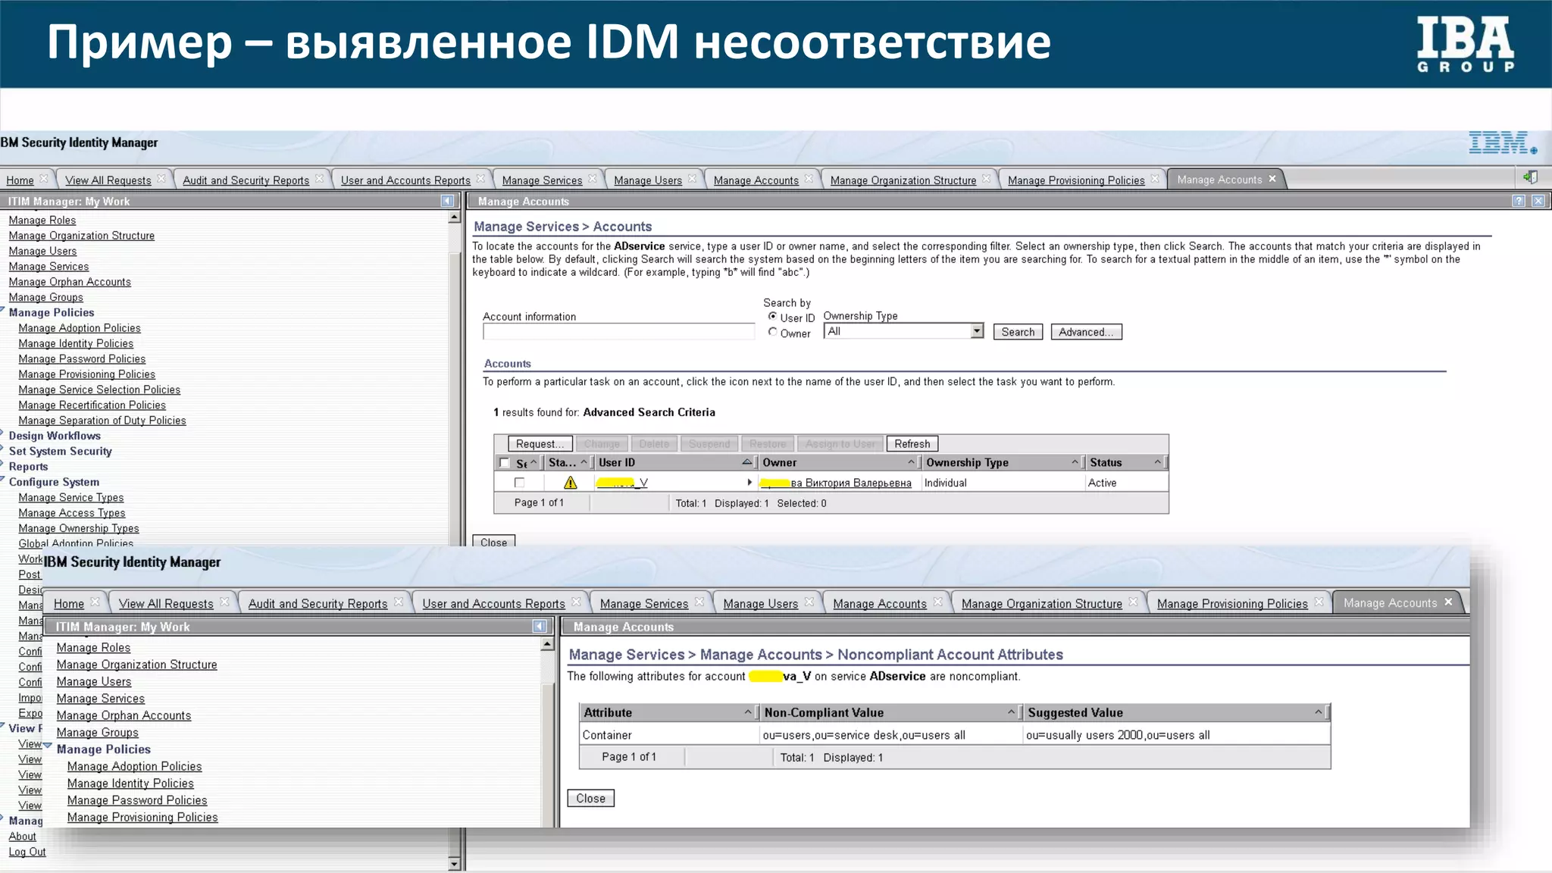Image resolution: width=1552 pixels, height=873 pixels.
Task: Click the Search button
Action: pos(1018,332)
